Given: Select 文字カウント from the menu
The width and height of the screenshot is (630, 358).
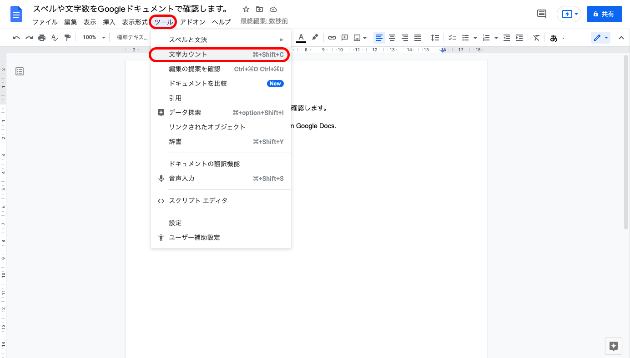Looking at the screenshot, I should 221,55.
